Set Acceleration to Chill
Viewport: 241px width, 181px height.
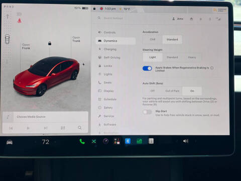pos(153,39)
